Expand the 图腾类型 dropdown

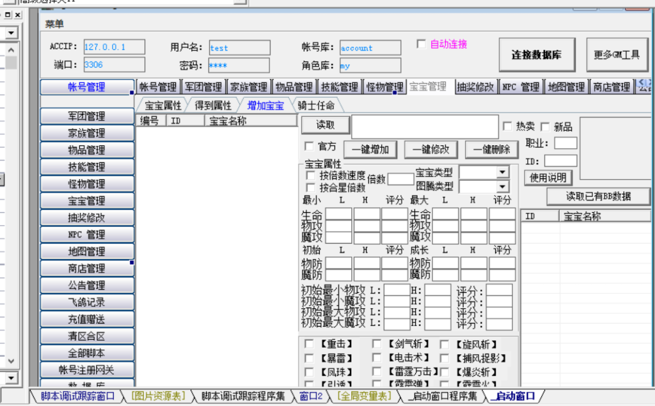(503, 187)
